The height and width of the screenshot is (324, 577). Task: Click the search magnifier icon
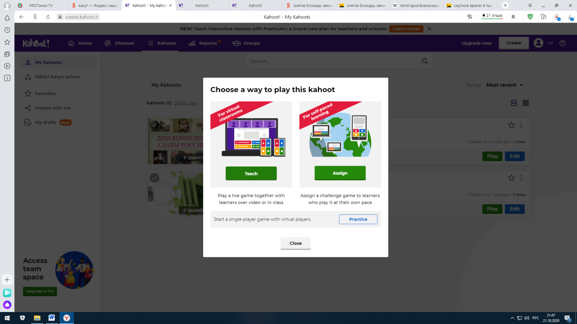425,61
